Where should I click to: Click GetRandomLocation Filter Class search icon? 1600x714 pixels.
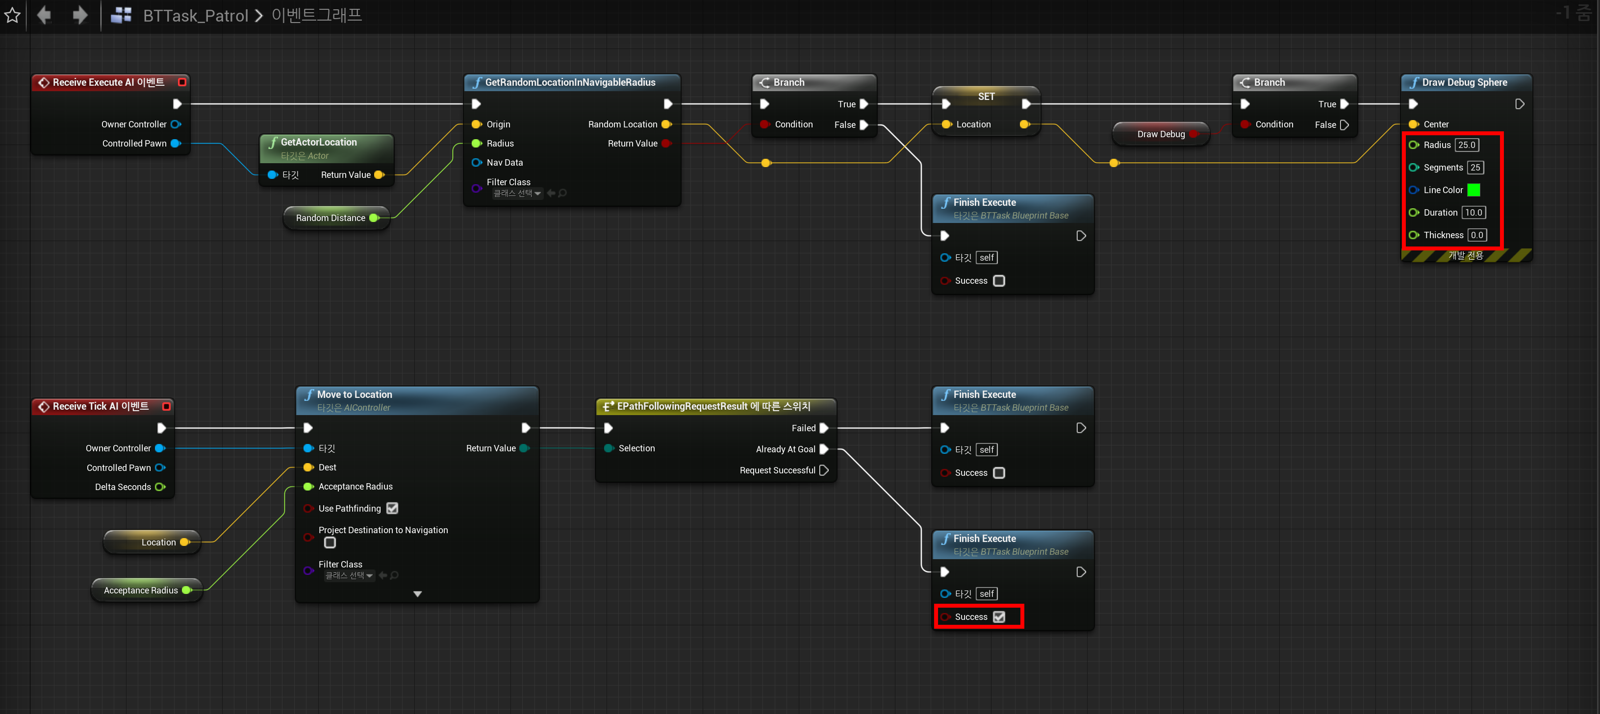click(x=563, y=194)
